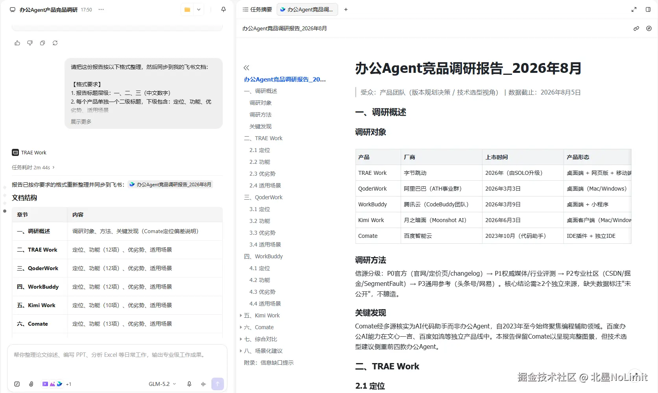Click the thumbs-up icon under the reply
658x393 pixels.
17,43
